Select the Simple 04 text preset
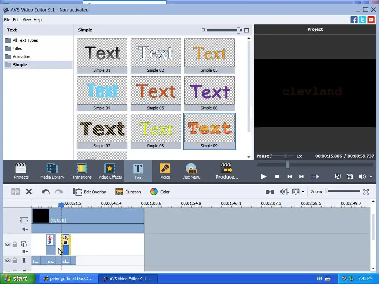The image size is (379, 284). [x=102, y=94]
